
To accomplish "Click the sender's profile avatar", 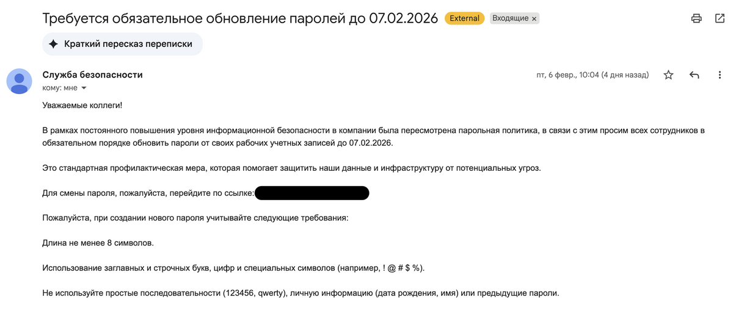I will click(x=20, y=81).
